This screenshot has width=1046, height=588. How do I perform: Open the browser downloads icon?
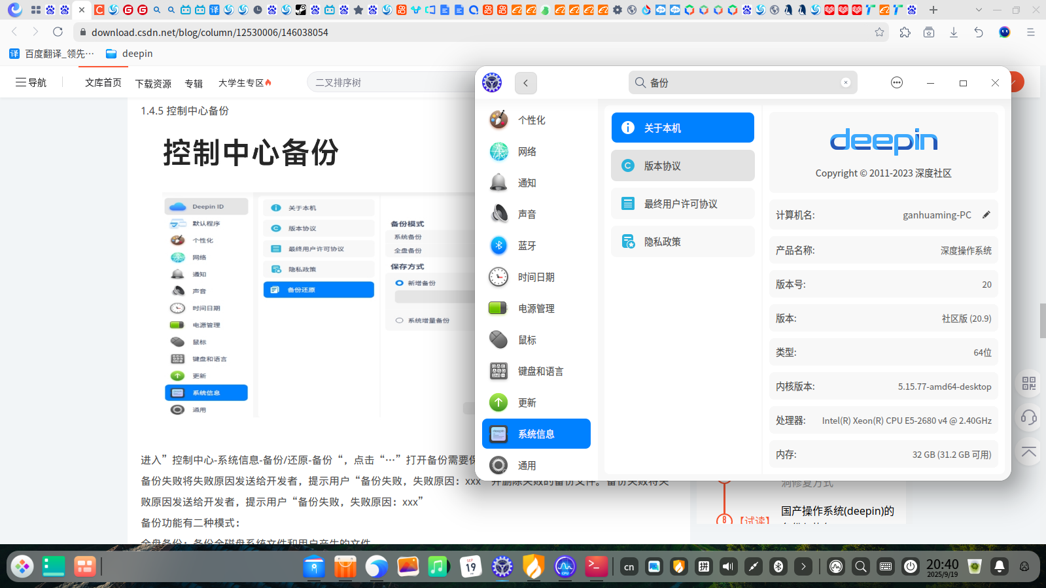click(x=954, y=32)
